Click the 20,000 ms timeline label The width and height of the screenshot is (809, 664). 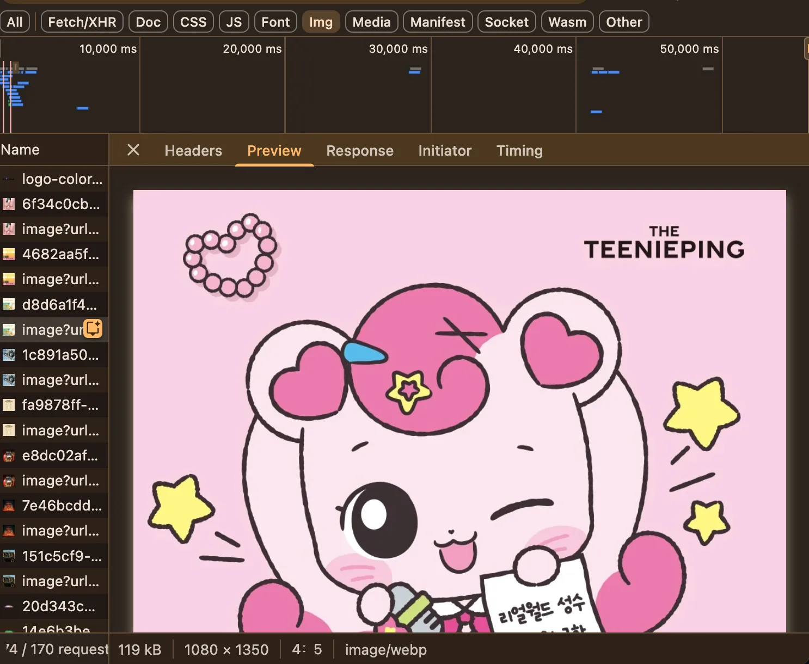click(252, 49)
